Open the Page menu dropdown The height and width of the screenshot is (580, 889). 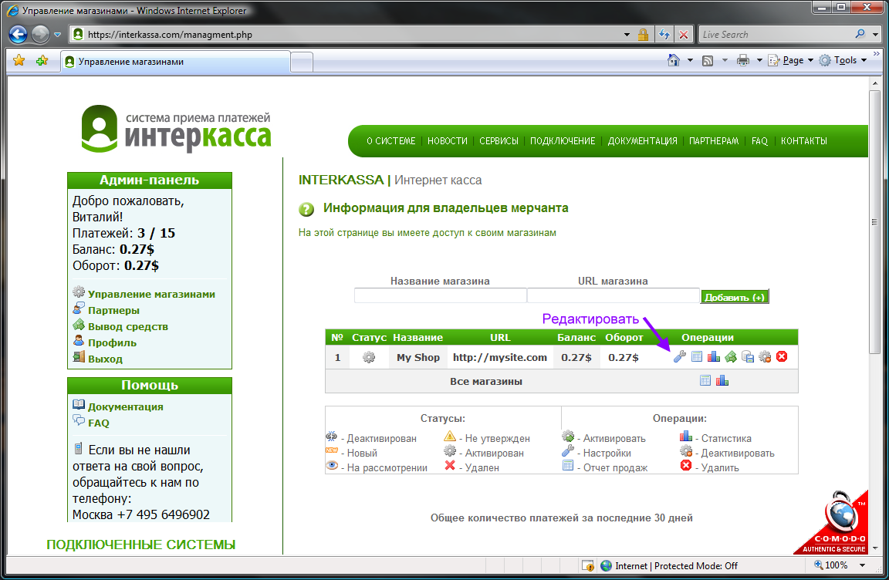790,60
